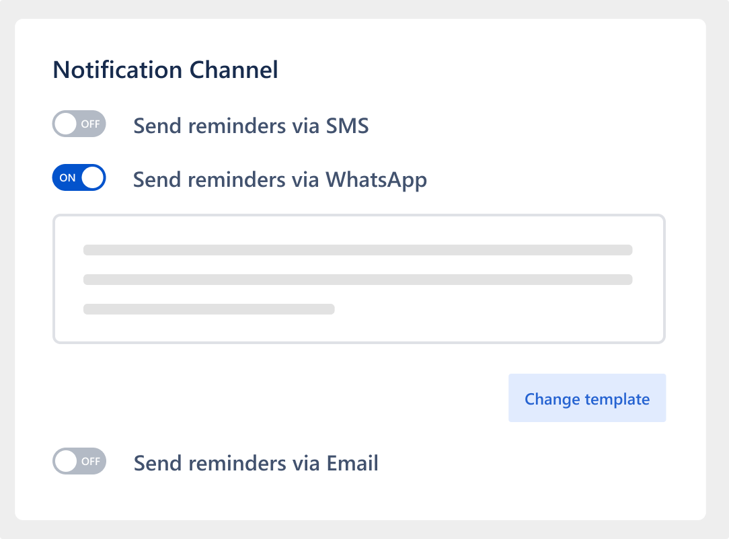Click the Send reminders via WhatsApp label
The image size is (729, 539).
click(x=280, y=179)
